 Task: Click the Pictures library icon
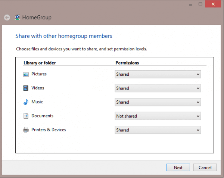pyautogui.click(x=26, y=74)
